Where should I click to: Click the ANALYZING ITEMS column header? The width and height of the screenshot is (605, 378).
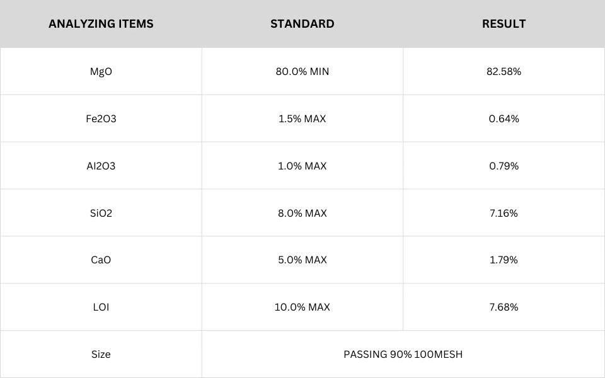101,24
